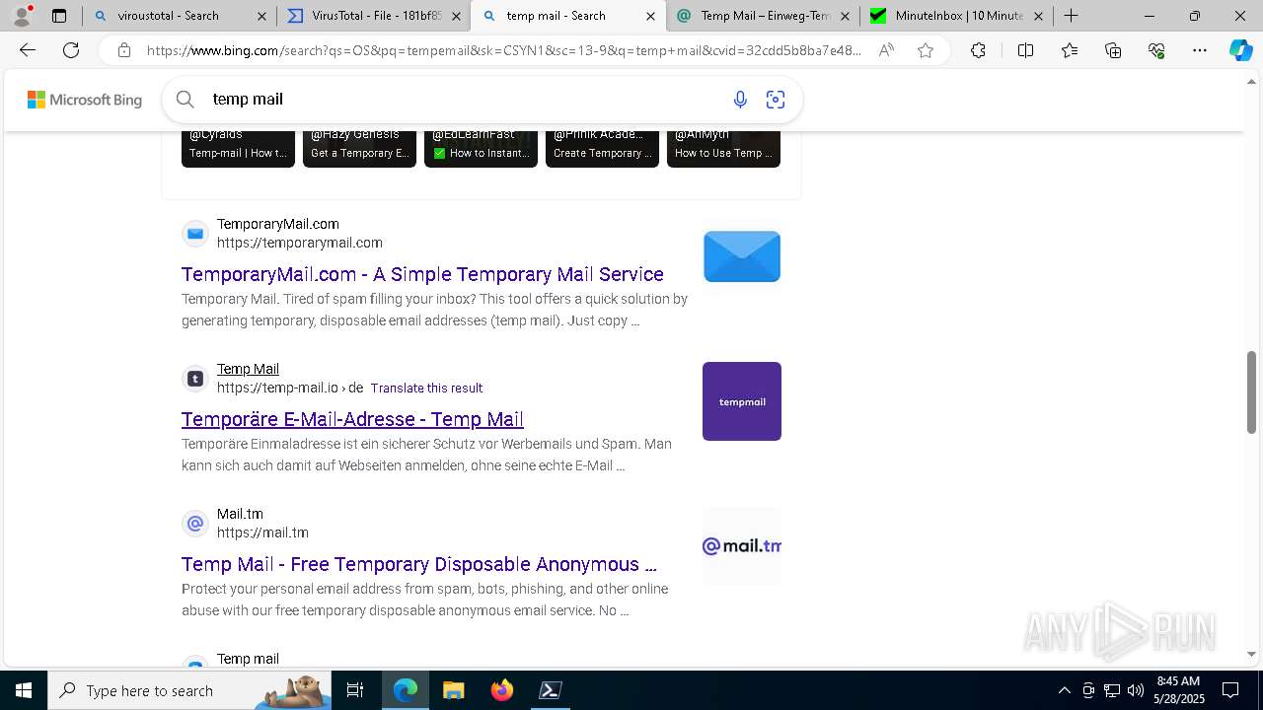This screenshot has width=1263, height=710.
Task: Click the search magnifier icon
Action: point(185,99)
